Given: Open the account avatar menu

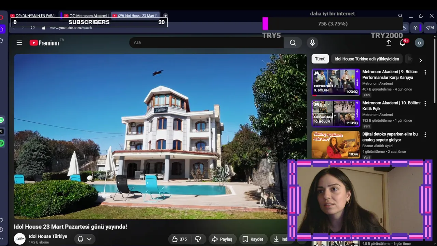Looking at the screenshot, I should 419,42.
